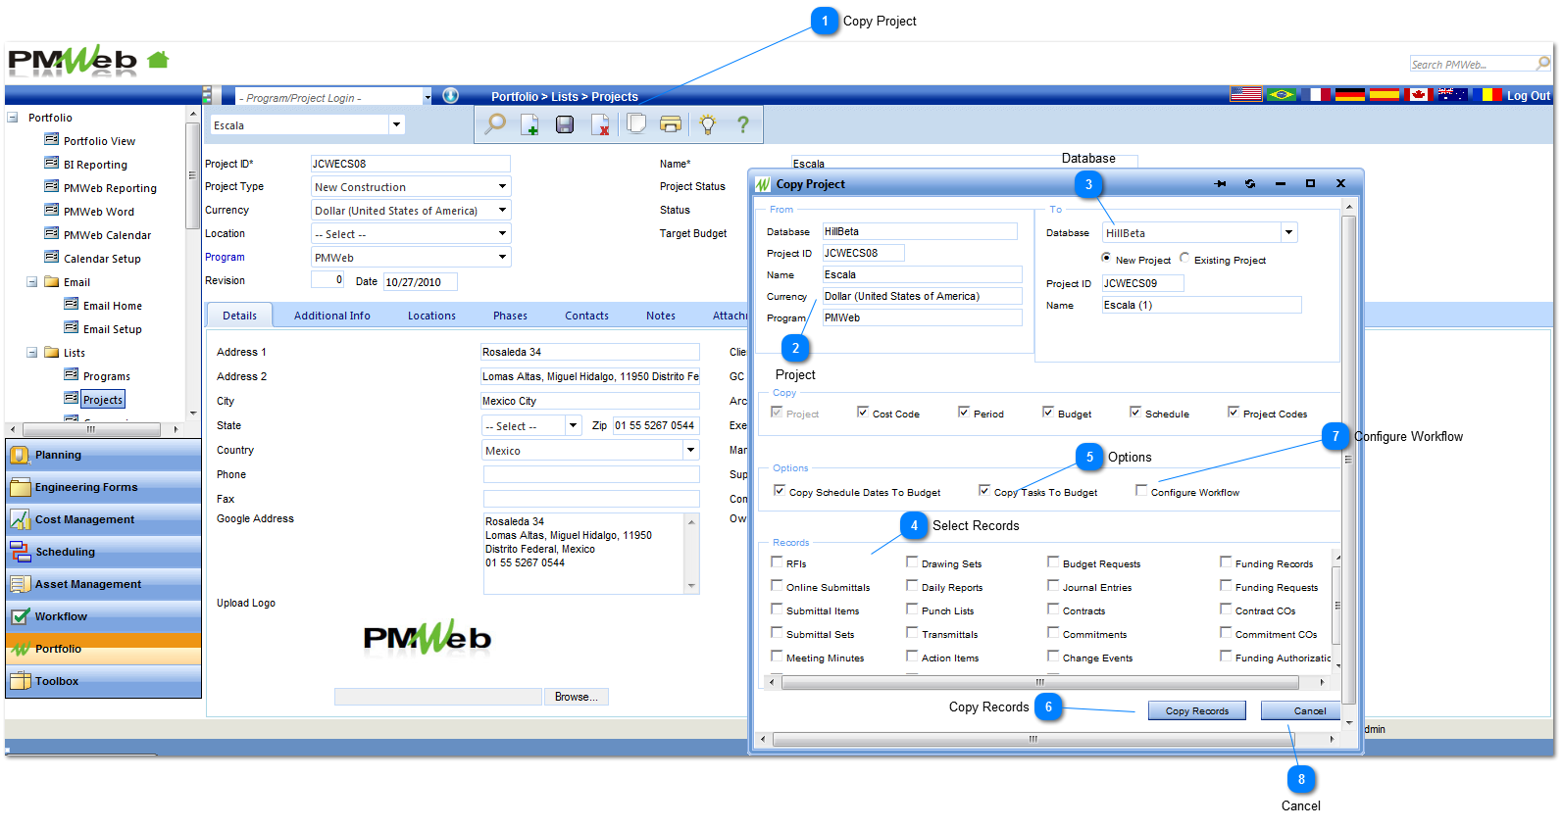Switch to the Locations tab
This screenshot has height=829, width=1562.
431,316
